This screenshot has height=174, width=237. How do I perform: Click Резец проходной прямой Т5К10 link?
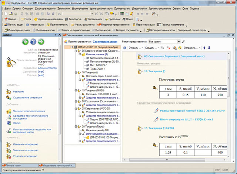coord(193,111)
